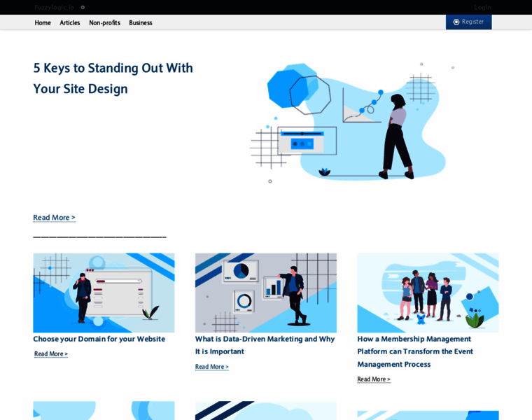Open the Fuzzylogic.io site logo link

tap(54, 7)
